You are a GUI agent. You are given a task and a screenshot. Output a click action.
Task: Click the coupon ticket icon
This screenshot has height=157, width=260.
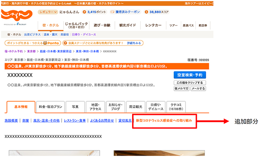pyautogui.click(x=113, y=12)
